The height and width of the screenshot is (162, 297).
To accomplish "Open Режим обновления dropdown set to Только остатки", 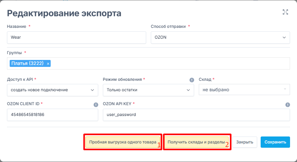I will coord(148,90).
